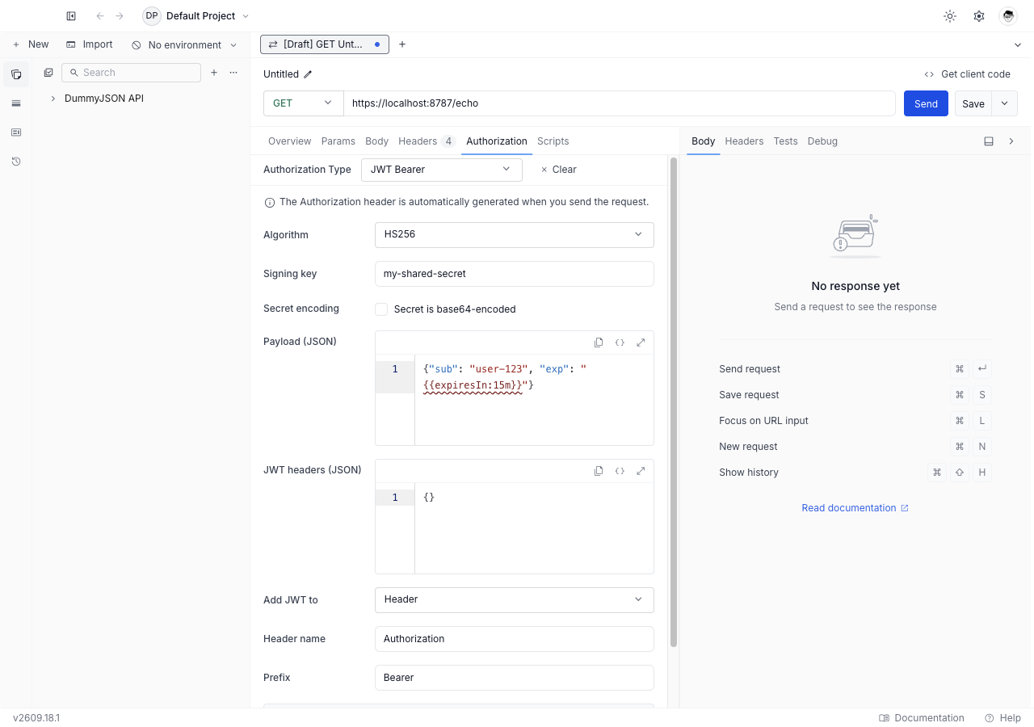The image size is (1034, 727).
Task: Toggle the response panel layout icon
Action: point(989,141)
